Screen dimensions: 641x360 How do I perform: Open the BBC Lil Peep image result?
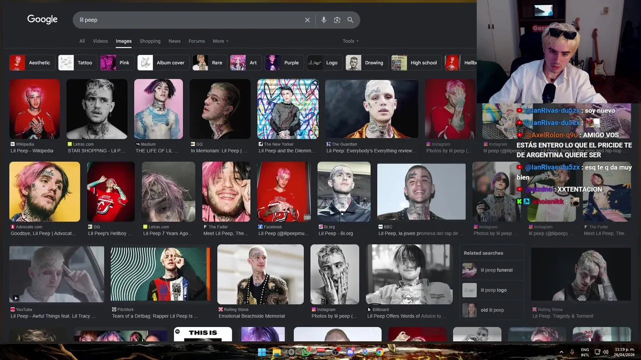[421, 191]
